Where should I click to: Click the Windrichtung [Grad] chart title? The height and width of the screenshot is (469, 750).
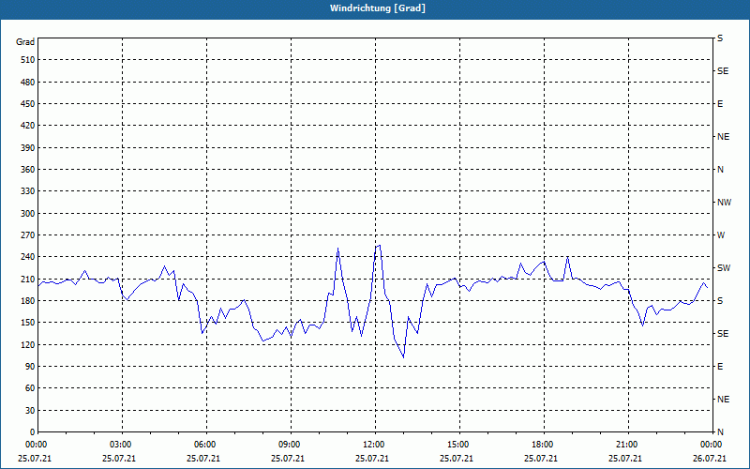378,8
